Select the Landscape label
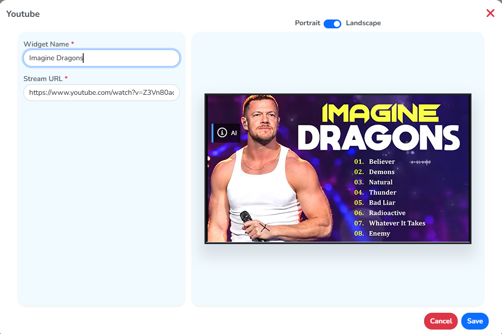 363,23
